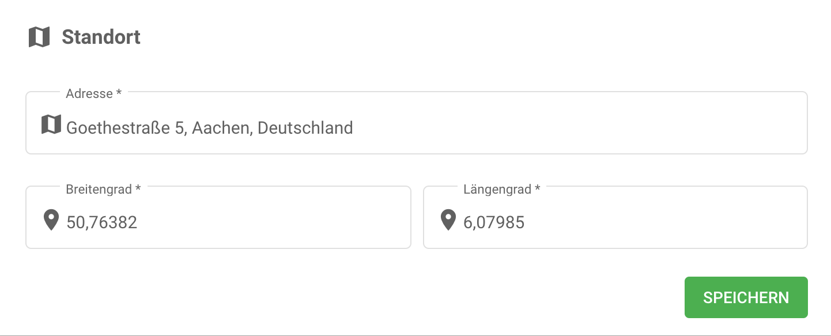Click the latitude value 50,76382
The height and width of the screenshot is (336, 831).
point(102,222)
